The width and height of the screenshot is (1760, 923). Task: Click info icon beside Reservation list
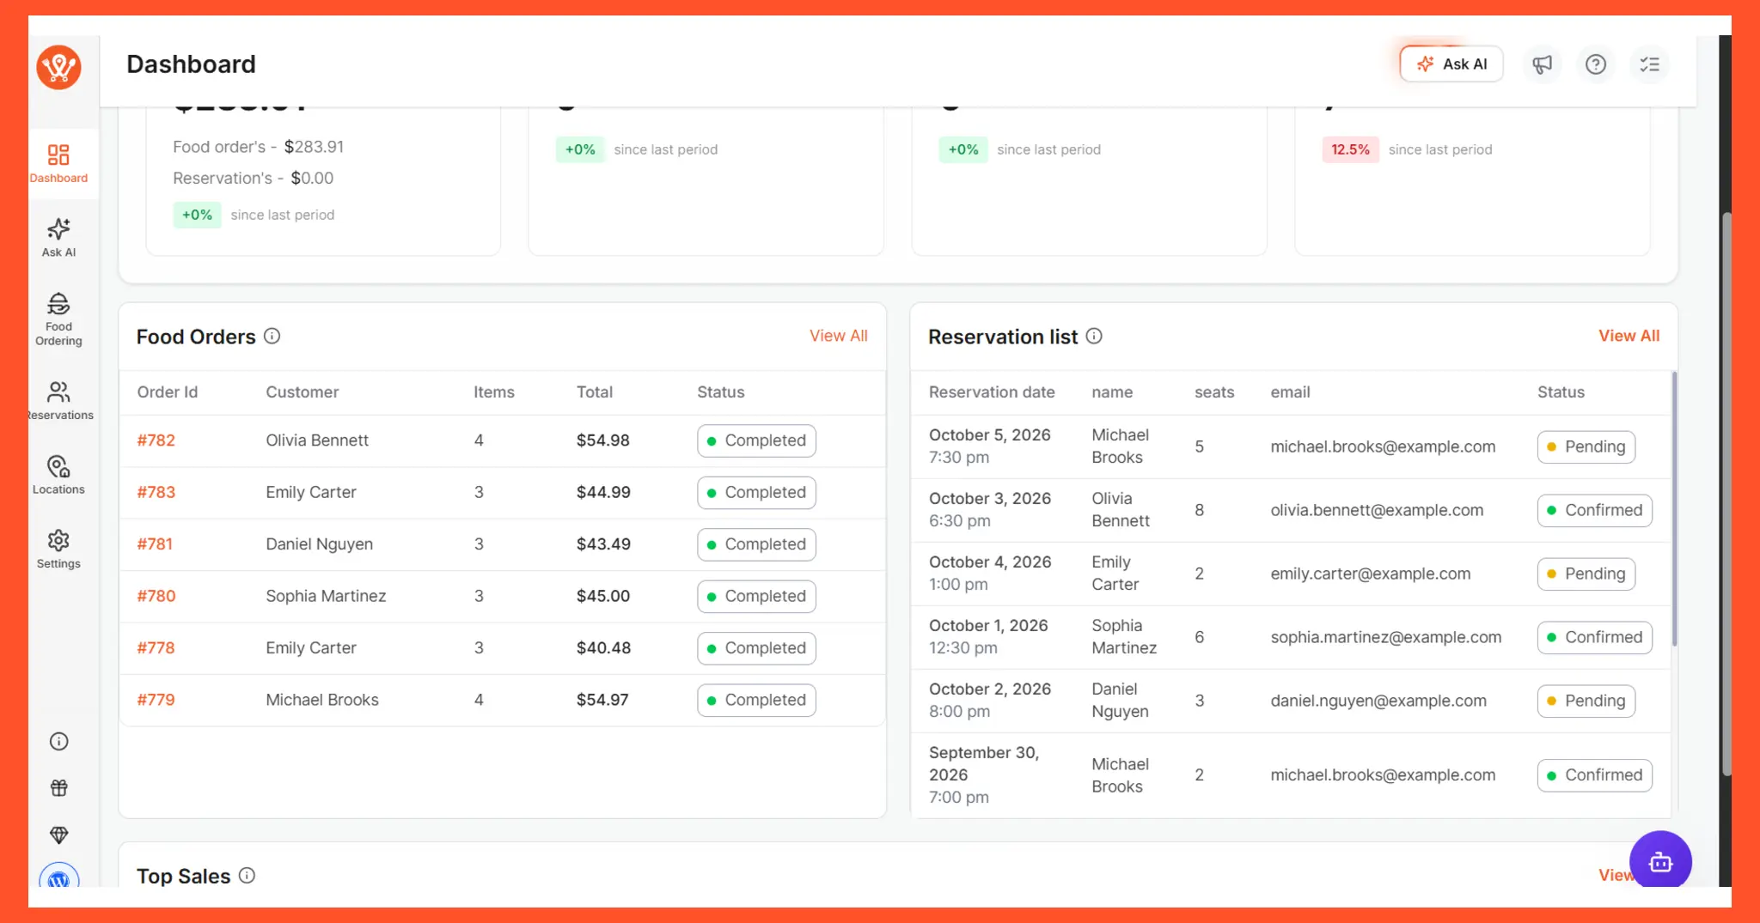coord(1094,337)
